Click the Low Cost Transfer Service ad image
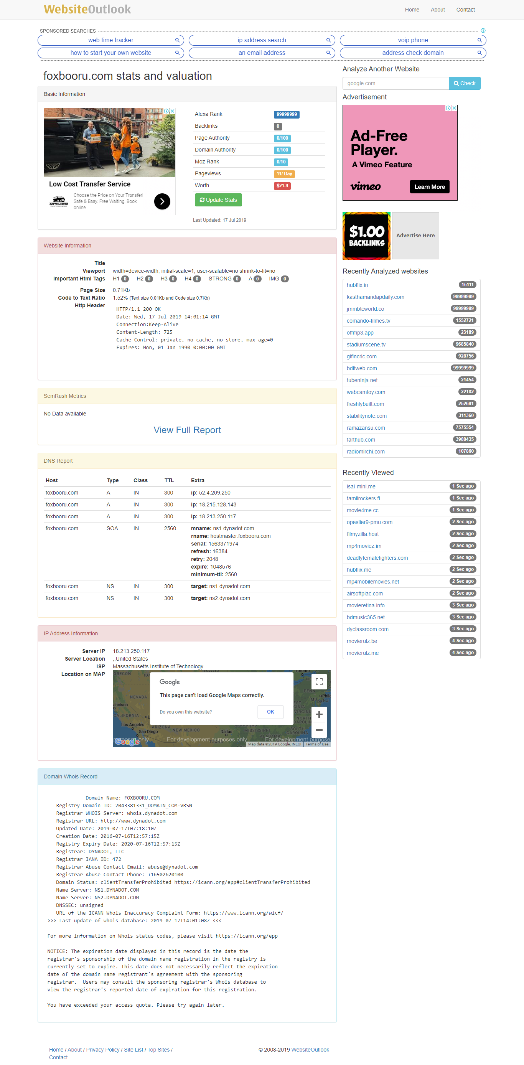The height and width of the screenshot is (1065, 524). pos(109,143)
